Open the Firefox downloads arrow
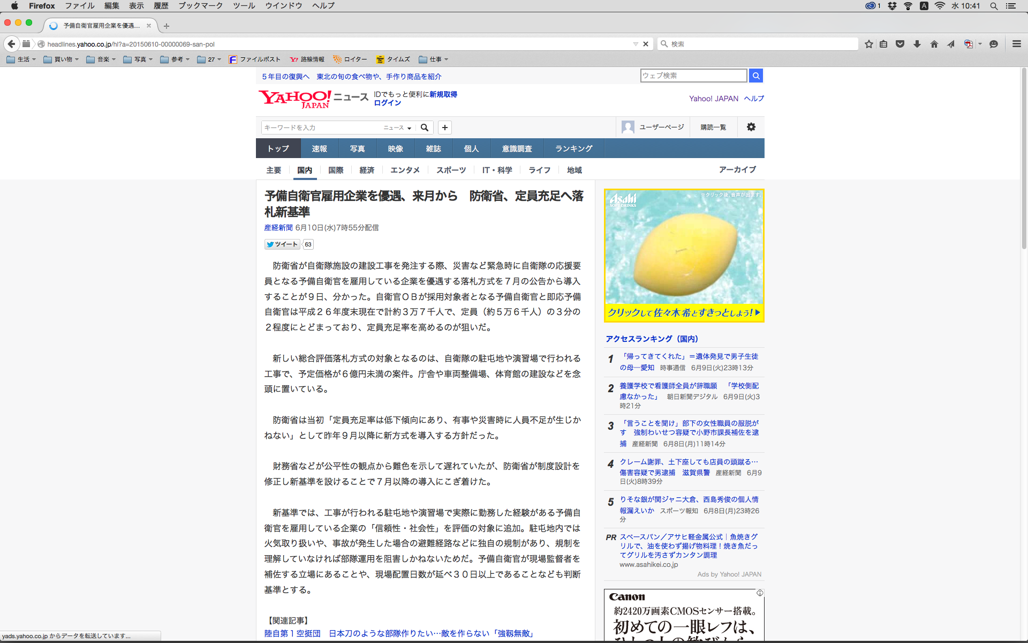The width and height of the screenshot is (1028, 643). [x=917, y=44]
